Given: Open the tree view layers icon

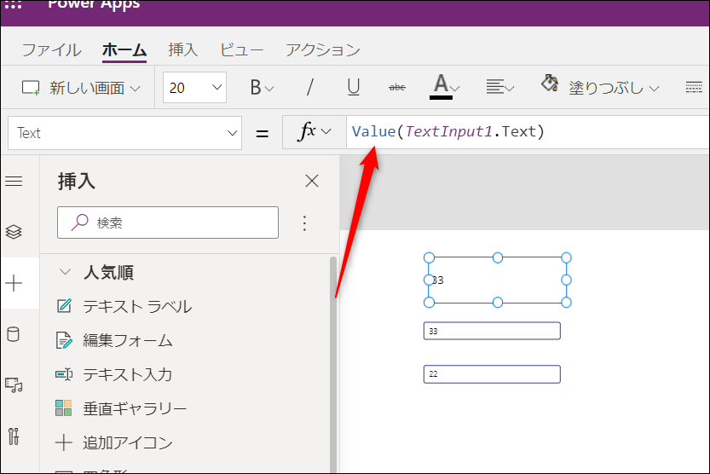Looking at the screenshot, I should [14, 232].
